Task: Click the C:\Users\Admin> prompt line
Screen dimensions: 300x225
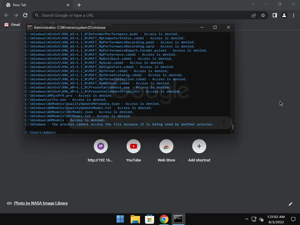Action: pyautogui.click(x=40, y=132)
